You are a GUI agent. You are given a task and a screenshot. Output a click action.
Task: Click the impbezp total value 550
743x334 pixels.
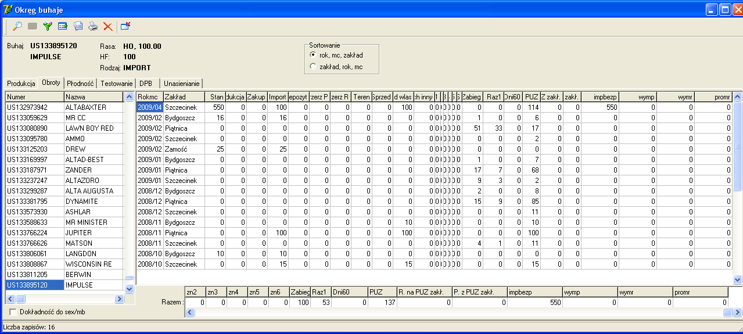click(x=534, y=303)
